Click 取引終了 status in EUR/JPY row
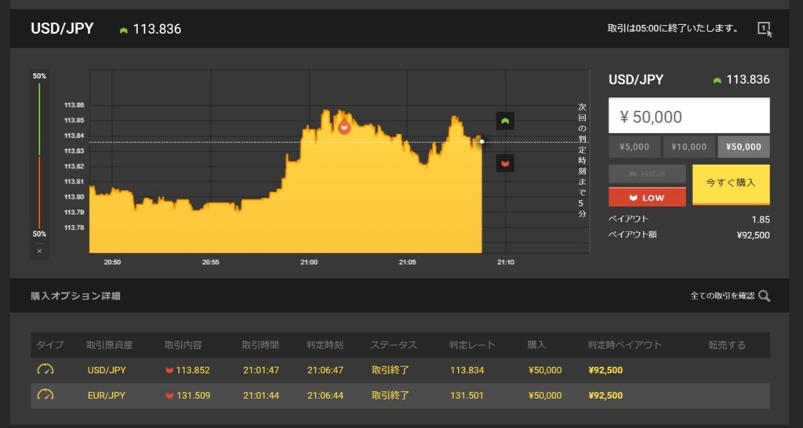This screenshot has width=803, height=428. pos(391,396)
